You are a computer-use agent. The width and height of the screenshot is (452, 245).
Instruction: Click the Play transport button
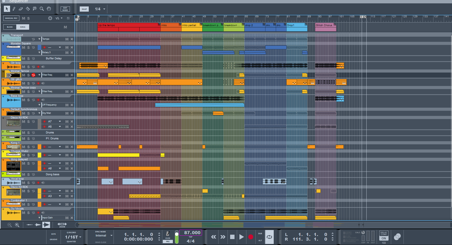241,237
